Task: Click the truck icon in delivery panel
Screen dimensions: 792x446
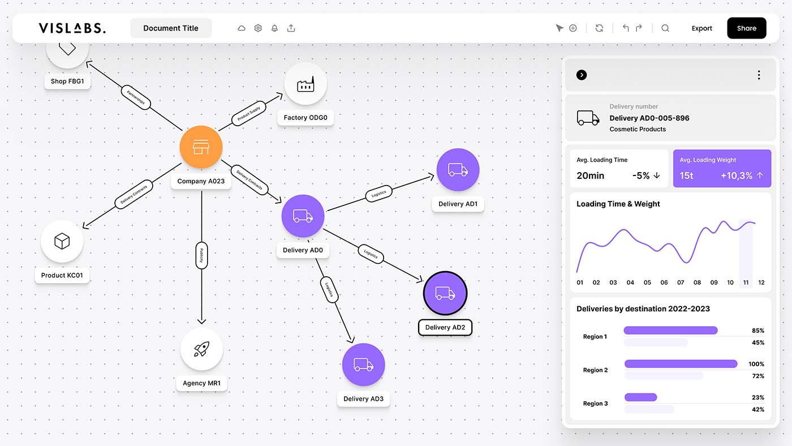Action: coord(588,118)
